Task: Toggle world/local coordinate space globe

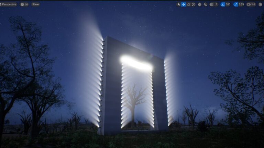Action: tap(199, 4)
